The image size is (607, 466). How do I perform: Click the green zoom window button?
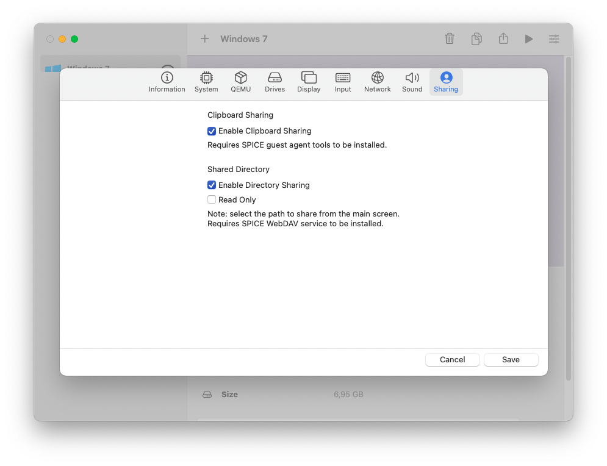point(74,39)
